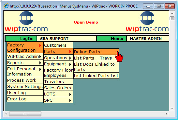
Task: Maximize the WIPtrac browser window
Action: (159, 6)
